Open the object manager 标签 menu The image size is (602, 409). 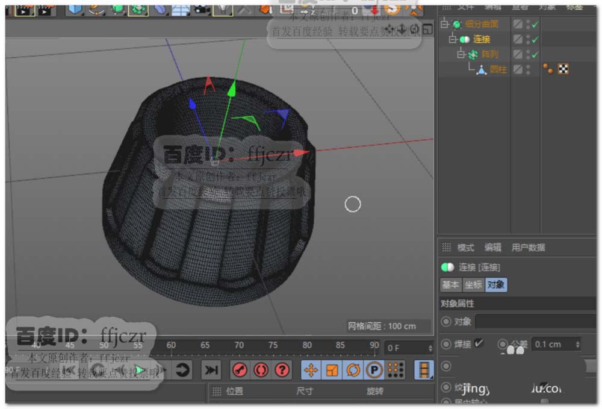click(x=575, y=7)
